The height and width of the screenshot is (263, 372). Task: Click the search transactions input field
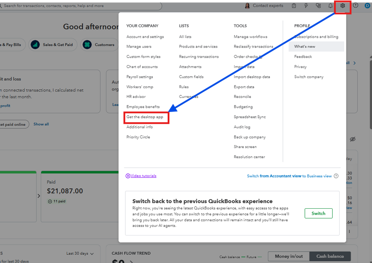(80, 6)
